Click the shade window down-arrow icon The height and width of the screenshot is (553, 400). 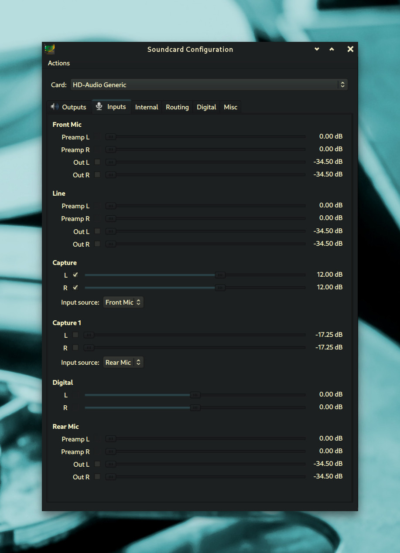317,49
